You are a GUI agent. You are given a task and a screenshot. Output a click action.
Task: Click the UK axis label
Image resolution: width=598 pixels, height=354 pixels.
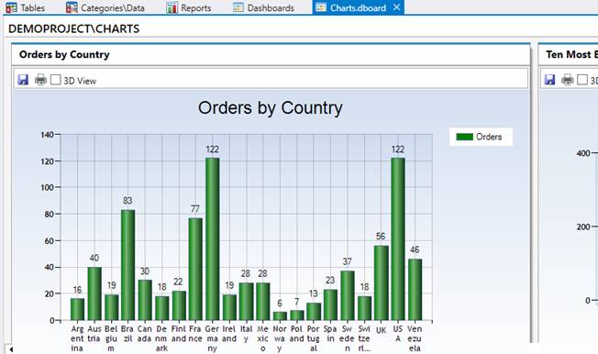(x=381, y=330)
